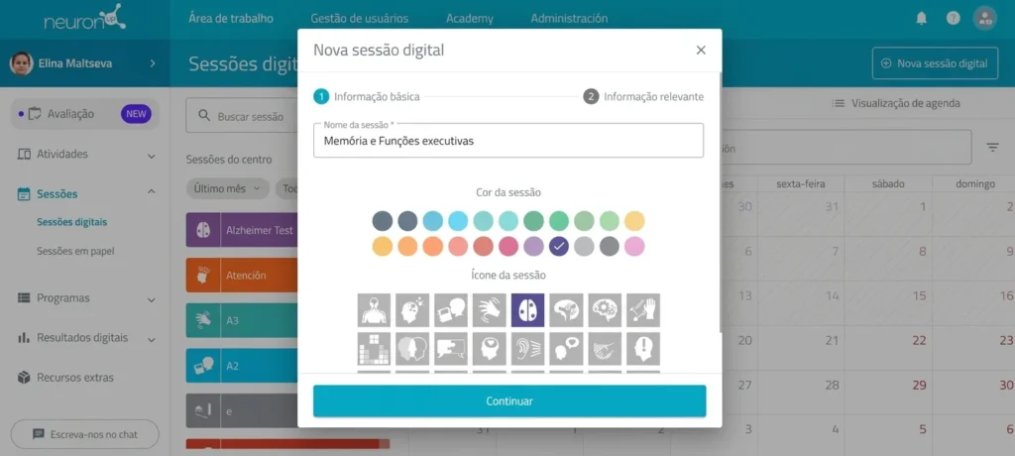Choose the head with speech bubbles session icon
The height and width of the screenshot is (456, 1015).
tap(566, 349)
